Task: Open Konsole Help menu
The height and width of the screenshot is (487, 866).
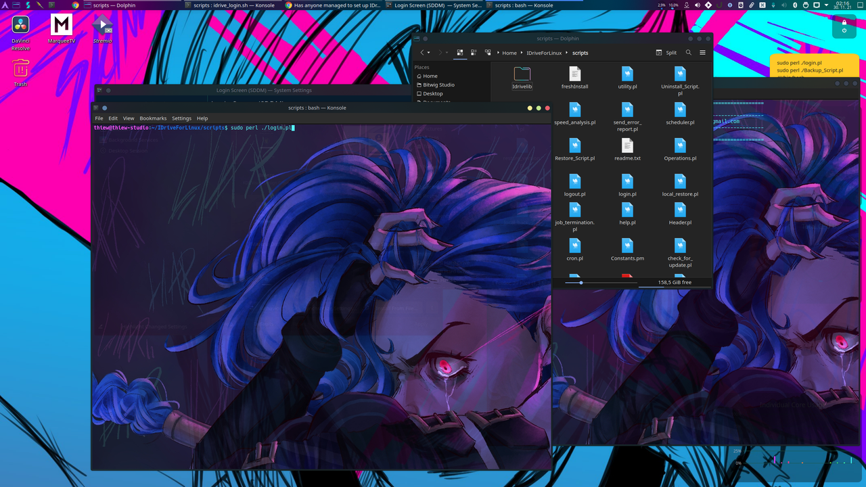Action: point(202,118)
